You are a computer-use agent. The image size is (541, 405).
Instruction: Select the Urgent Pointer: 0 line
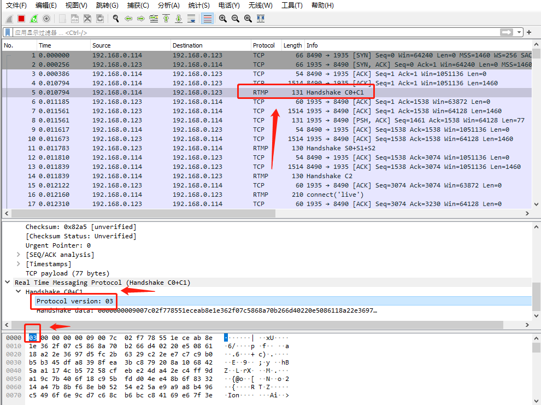click(x=58, y=245)
